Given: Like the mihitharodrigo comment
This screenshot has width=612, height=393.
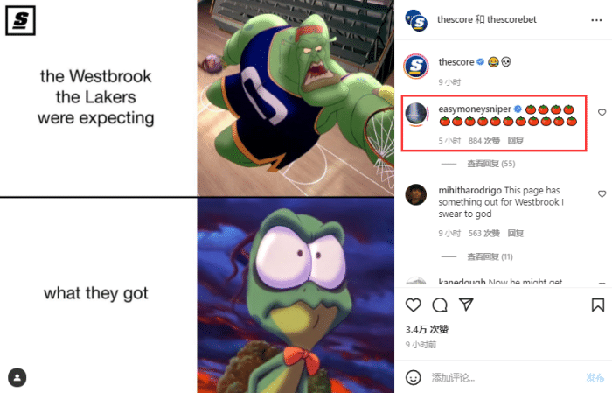Looking at the screenshot, I should 602,193.
